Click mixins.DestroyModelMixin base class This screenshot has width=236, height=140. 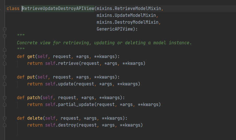click(128, 22)
